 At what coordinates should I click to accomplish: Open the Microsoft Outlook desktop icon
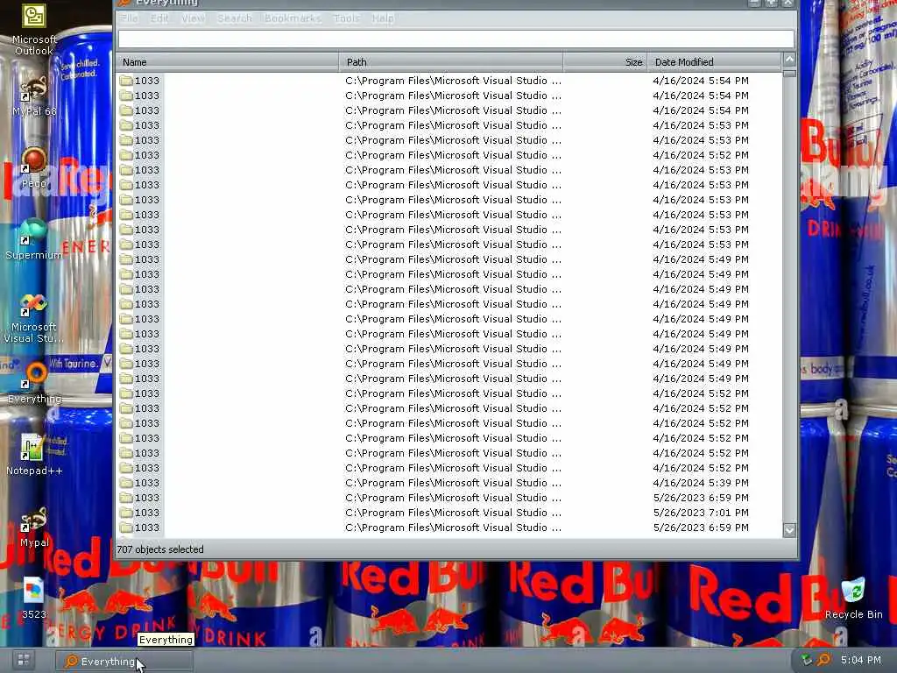34,29
